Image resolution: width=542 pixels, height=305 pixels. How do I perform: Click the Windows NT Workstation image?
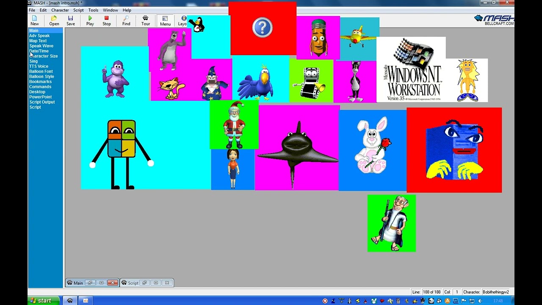411,69
